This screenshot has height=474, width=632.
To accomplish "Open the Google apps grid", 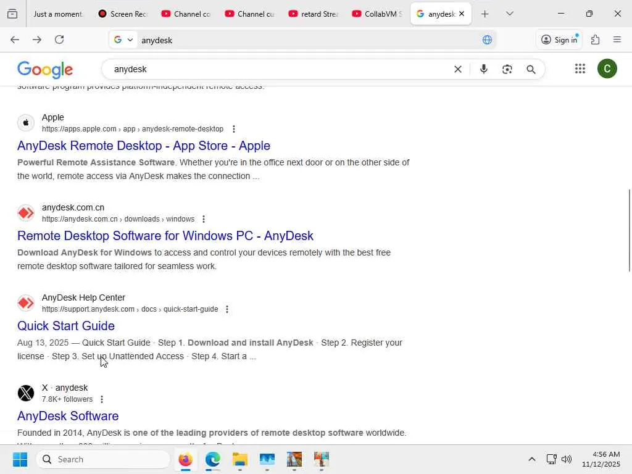I will pos(580,69).
